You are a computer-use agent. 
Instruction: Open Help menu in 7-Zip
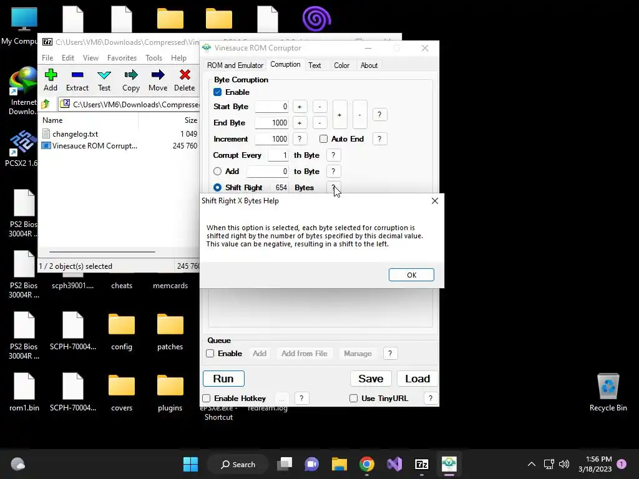178,58
